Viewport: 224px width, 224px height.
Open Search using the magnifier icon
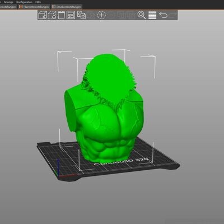tap(142, 15)
